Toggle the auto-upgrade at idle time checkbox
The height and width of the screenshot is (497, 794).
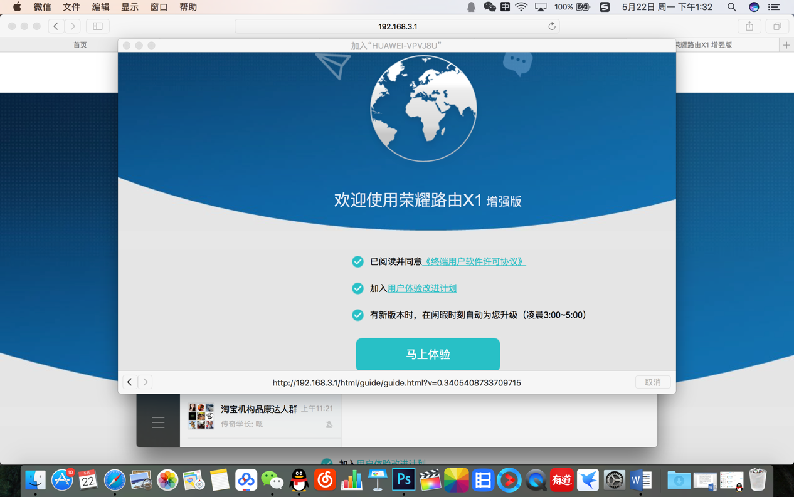pos(357,315)
